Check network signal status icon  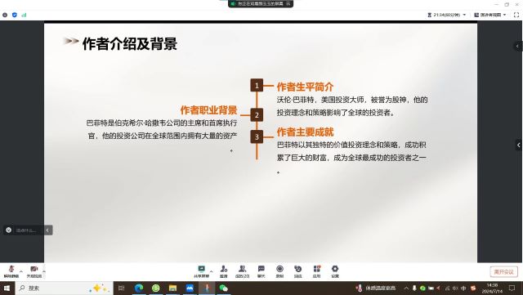(24, 15)
